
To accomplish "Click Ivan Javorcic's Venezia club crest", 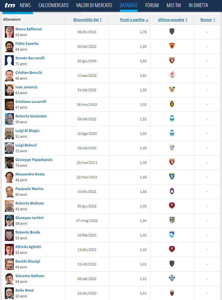I will click(172, 89).
